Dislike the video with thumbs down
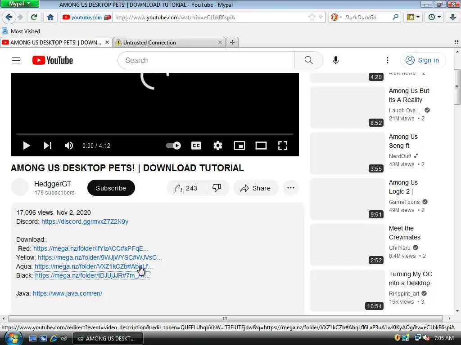This screenshot has height=345, width=461. point(217,188)
